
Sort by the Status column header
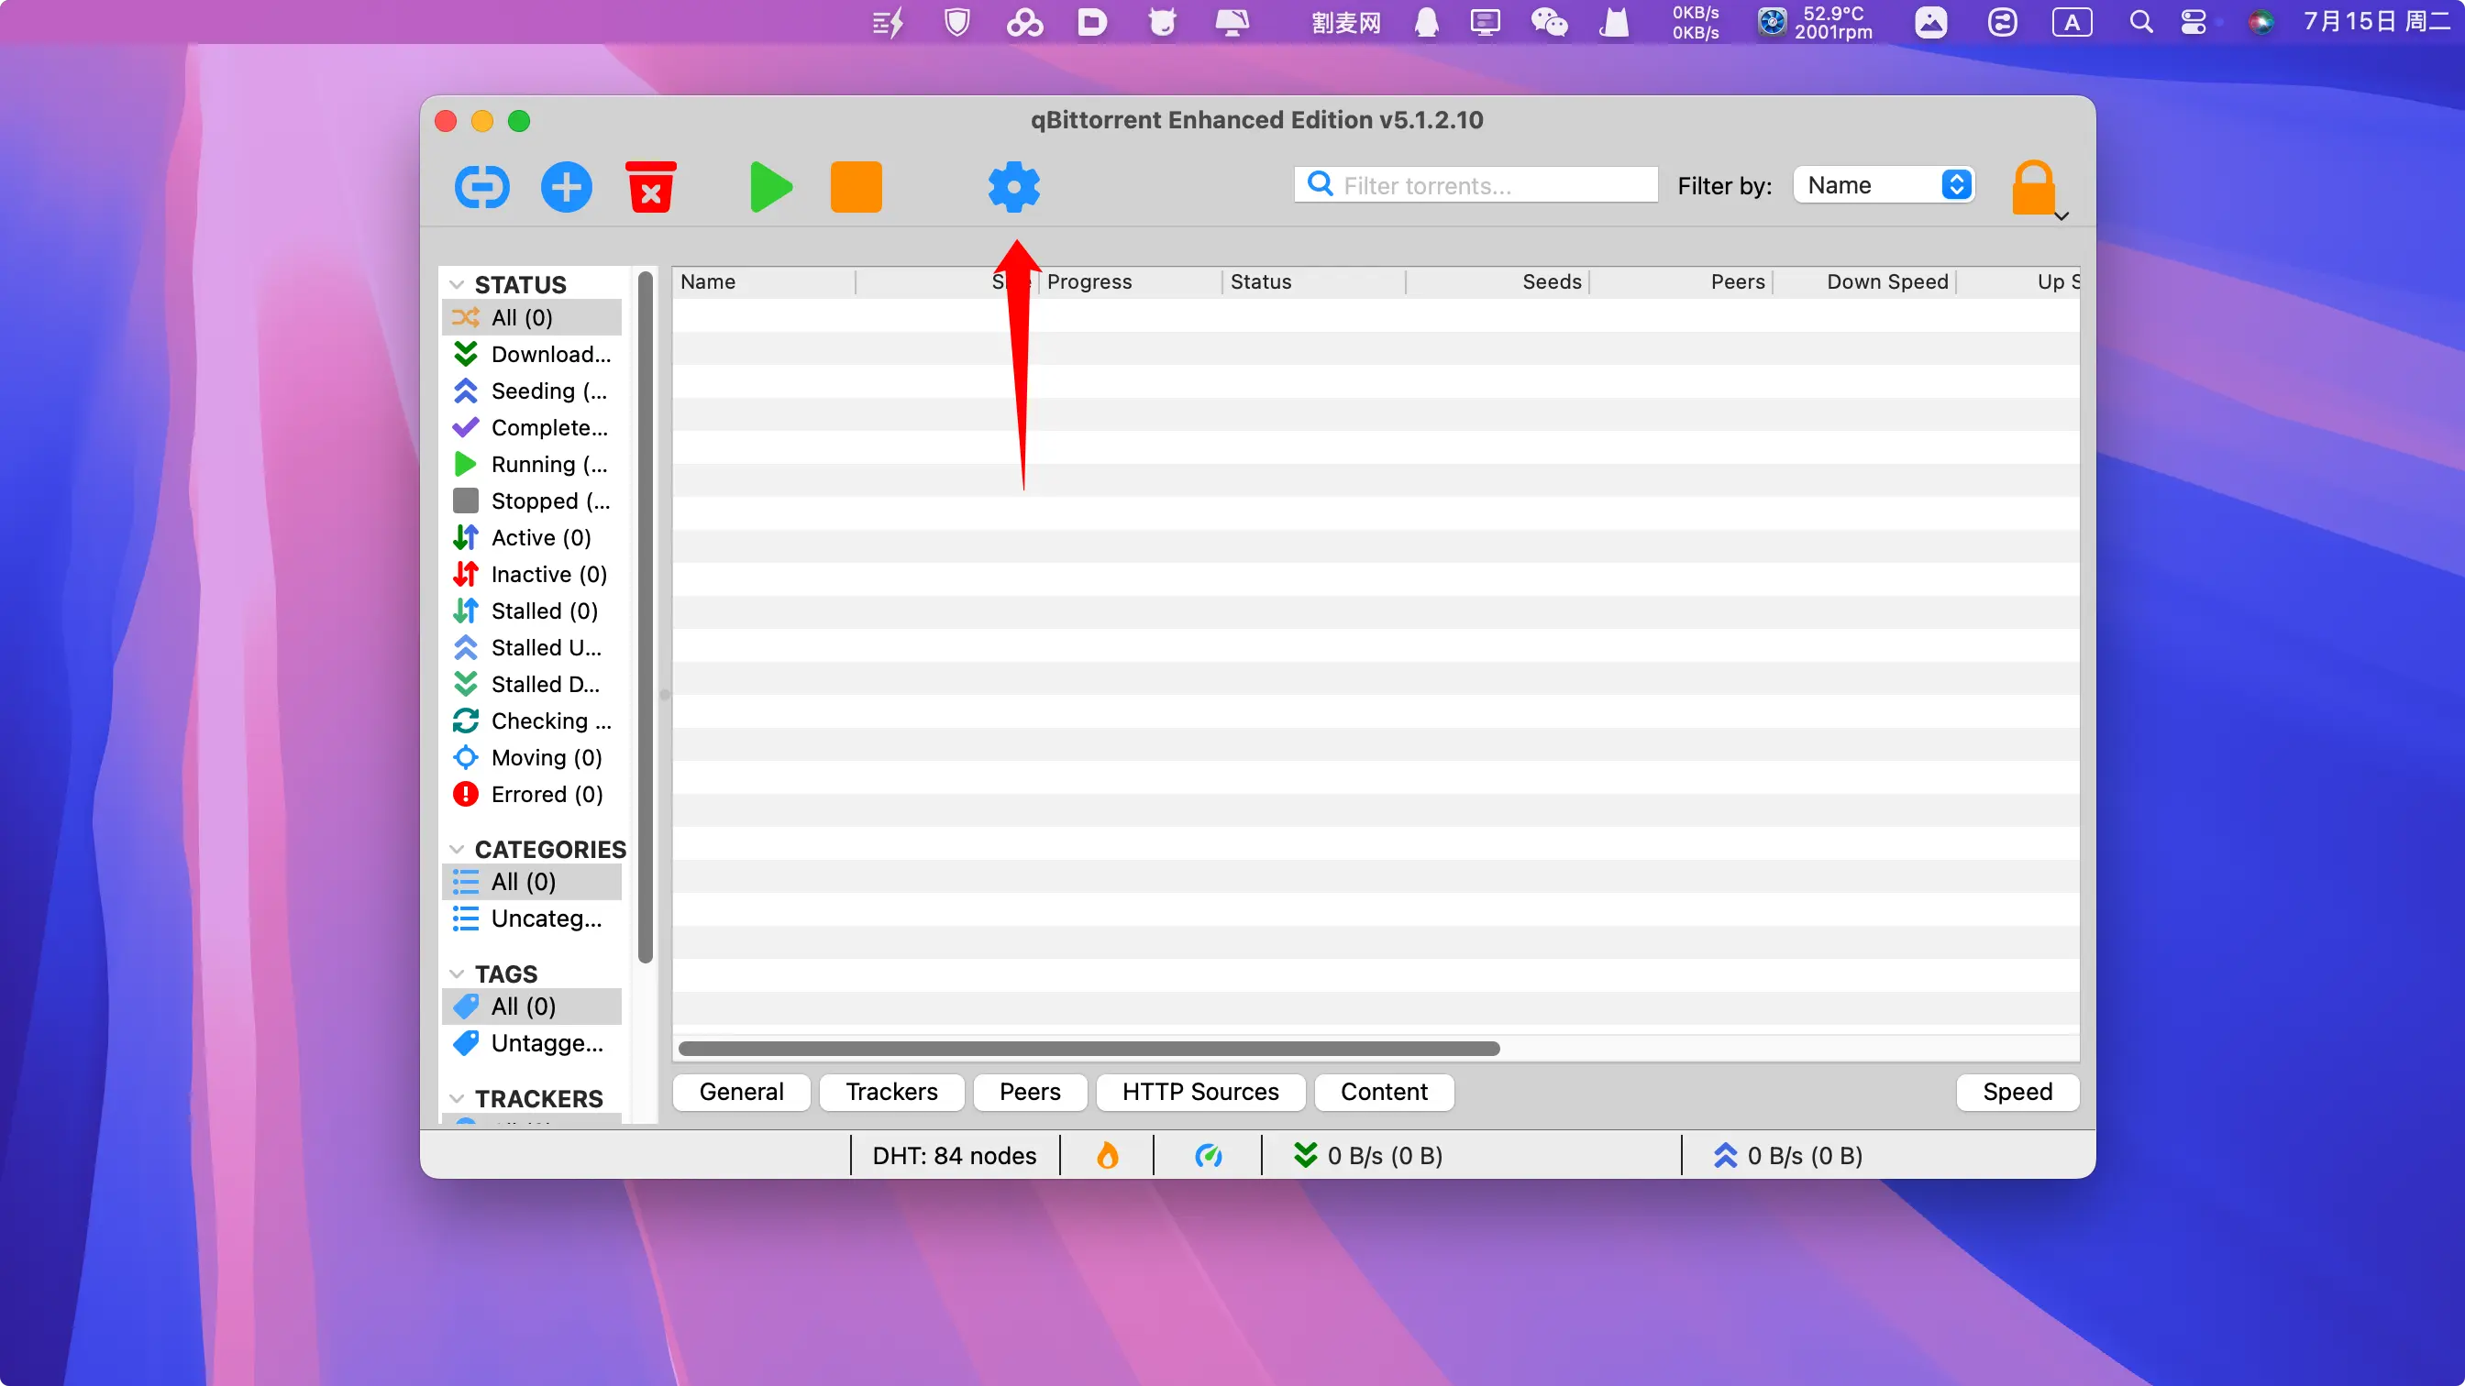(x=1314, y=282)
